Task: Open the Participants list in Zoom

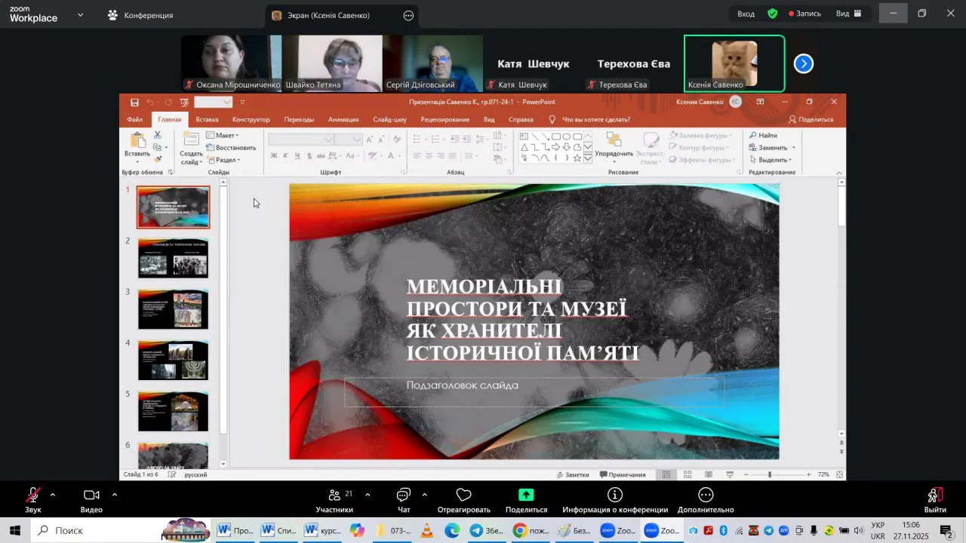Action: [x=334, y=495]
